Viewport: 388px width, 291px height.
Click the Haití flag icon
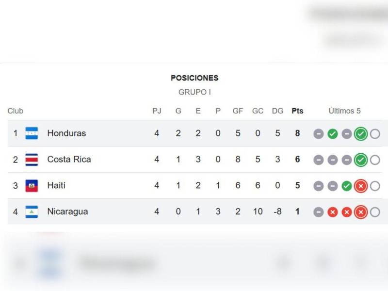click(x=31, y=185)
